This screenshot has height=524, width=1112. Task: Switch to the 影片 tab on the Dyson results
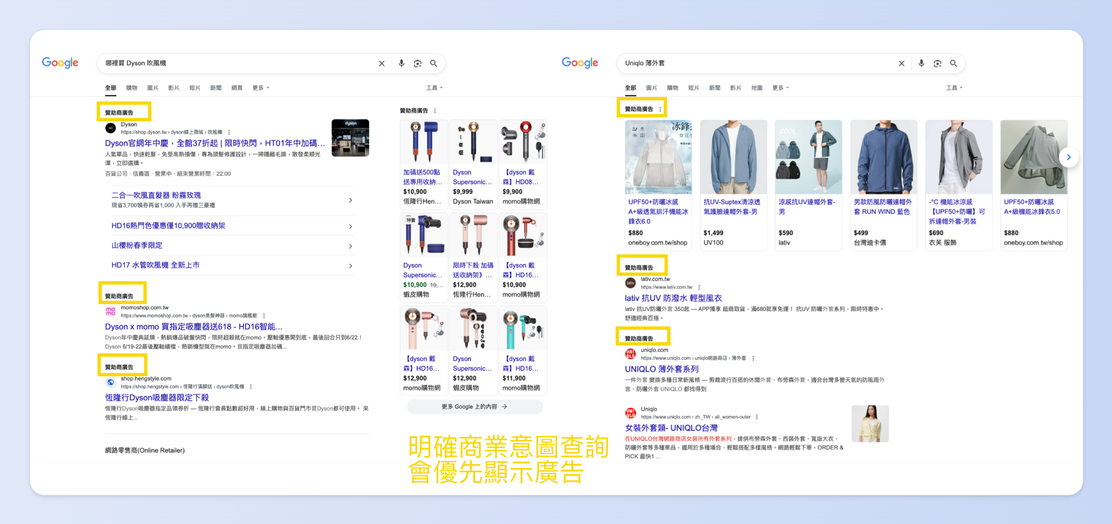click(x=174, y=88)
